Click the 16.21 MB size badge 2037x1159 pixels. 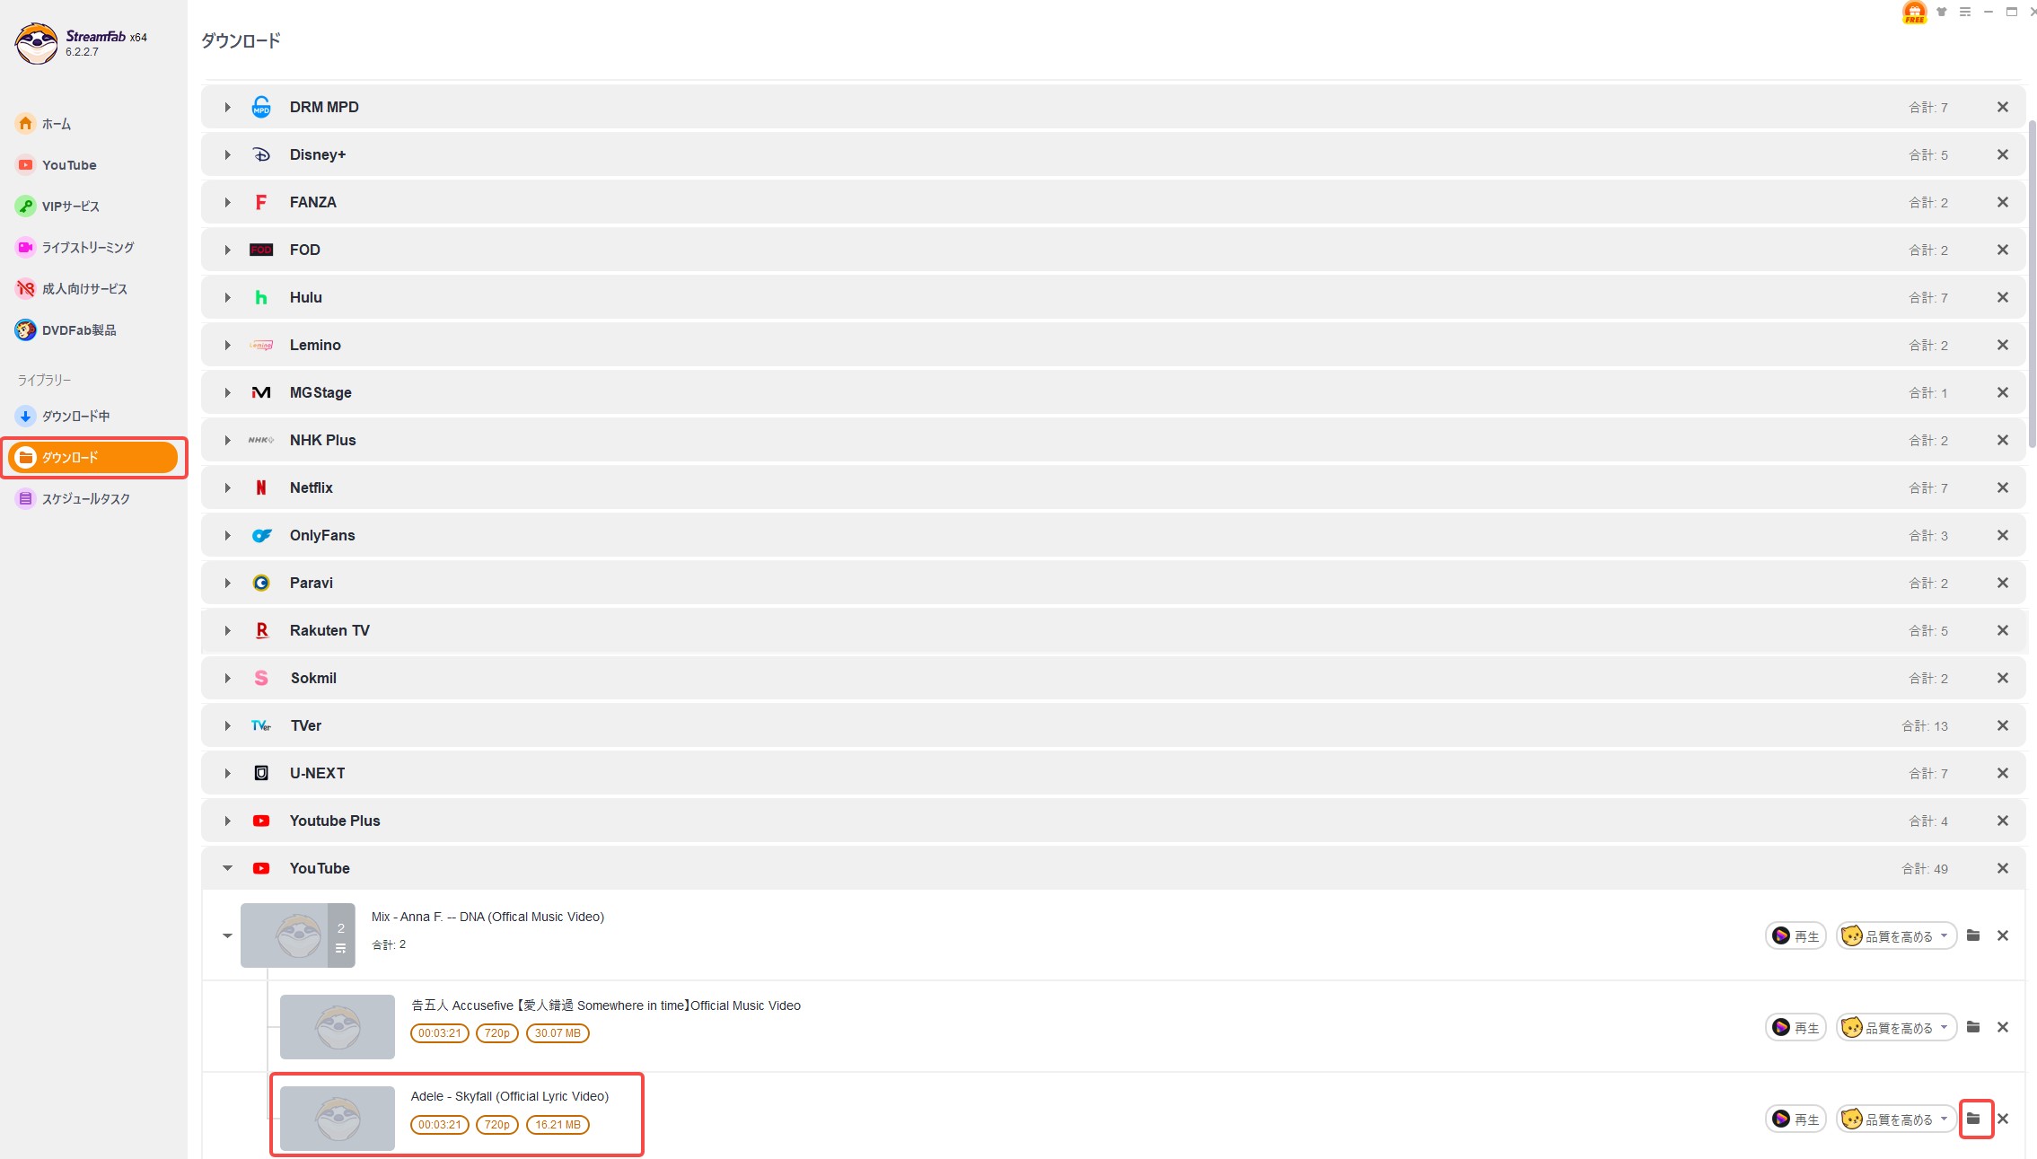click(x=558, y=1125)
